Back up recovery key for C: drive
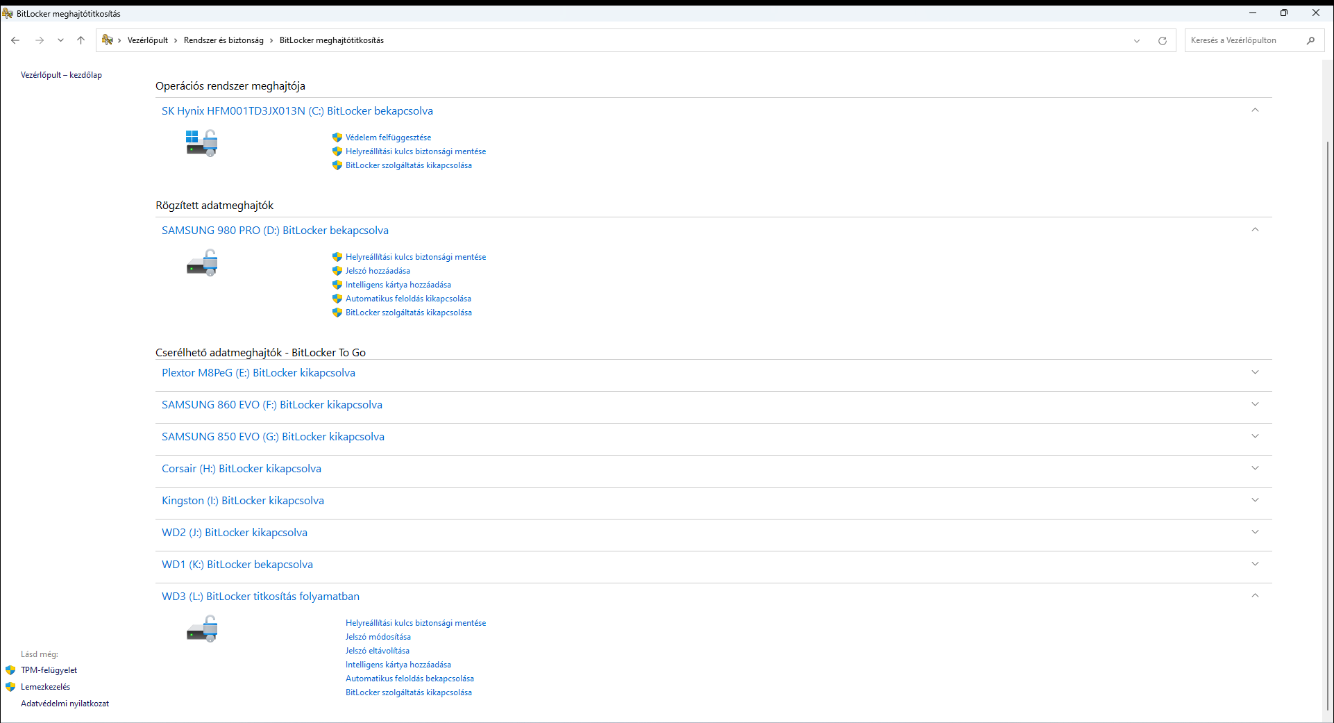The width and height of the screenshot is (1334, 723). pos(416,151)
